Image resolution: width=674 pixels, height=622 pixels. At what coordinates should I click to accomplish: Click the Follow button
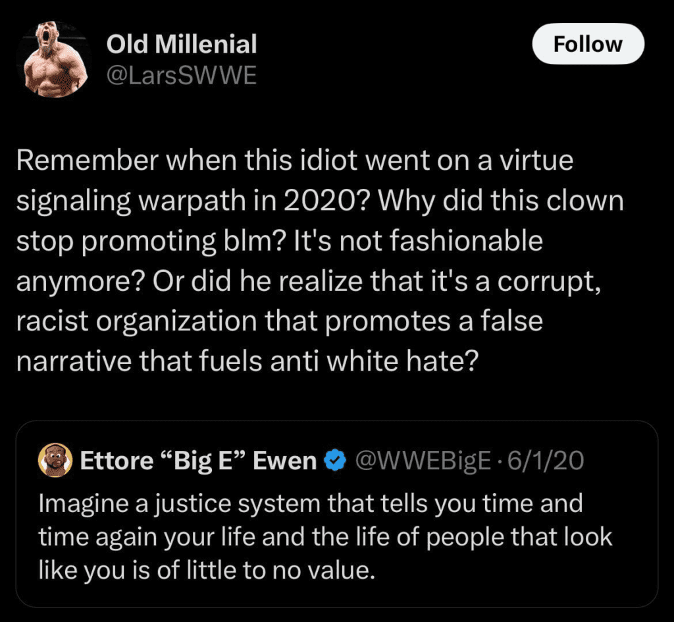[588, 44]
